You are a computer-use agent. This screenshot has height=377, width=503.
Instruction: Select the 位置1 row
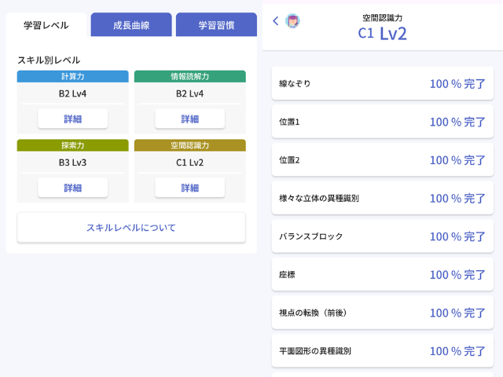click(383, 122)
